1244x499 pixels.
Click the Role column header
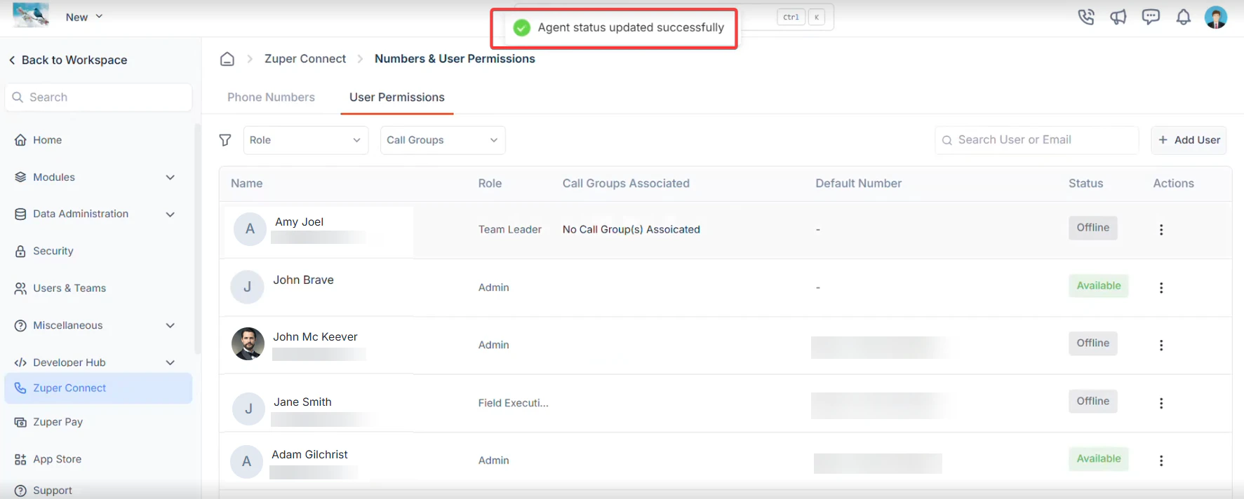point(490,184)
